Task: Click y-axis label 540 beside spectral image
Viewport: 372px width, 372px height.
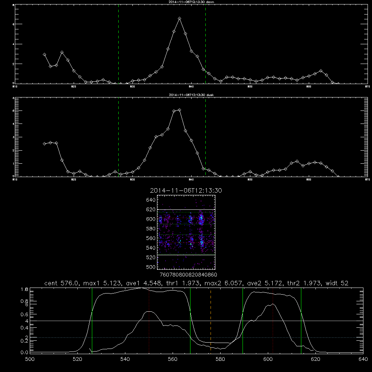Action: pos(151,248)
